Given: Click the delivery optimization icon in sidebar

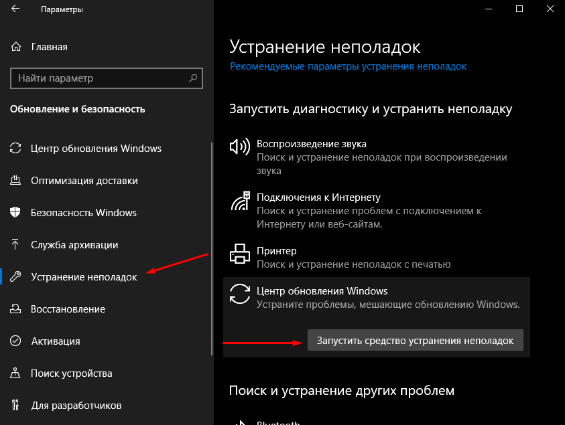Looking at the screenshot, I should (15, 180).
